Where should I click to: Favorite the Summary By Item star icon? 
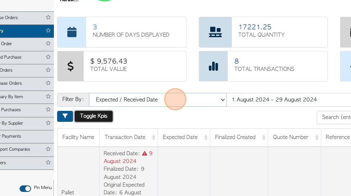(48, 97)
